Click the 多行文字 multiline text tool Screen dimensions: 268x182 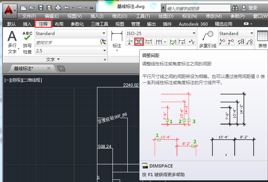point(12,42)
